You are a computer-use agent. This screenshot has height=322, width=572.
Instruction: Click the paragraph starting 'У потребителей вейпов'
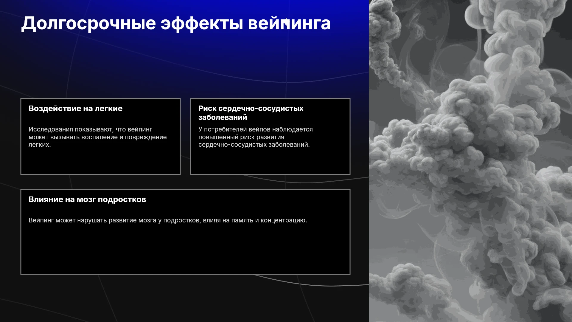256,137
